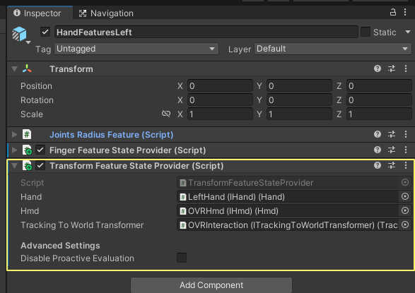Click the GameObject cube icon
Viewport: 415px width, 293px height.
tap(19, 34)
